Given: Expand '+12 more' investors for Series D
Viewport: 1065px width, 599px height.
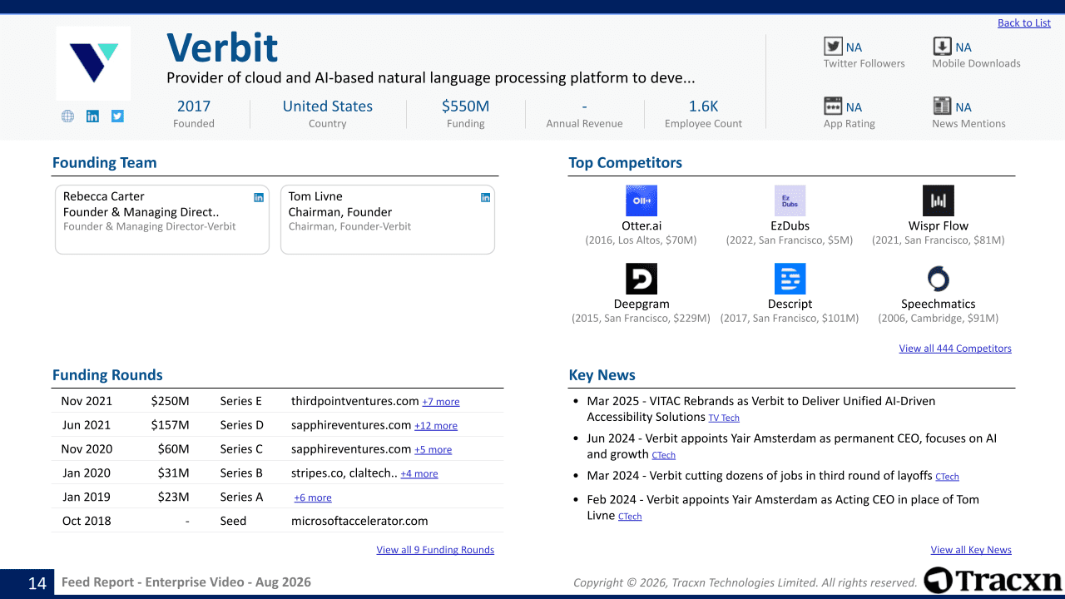Looking at the screenshot, I should pyautogui.click(x=436, y=426).
